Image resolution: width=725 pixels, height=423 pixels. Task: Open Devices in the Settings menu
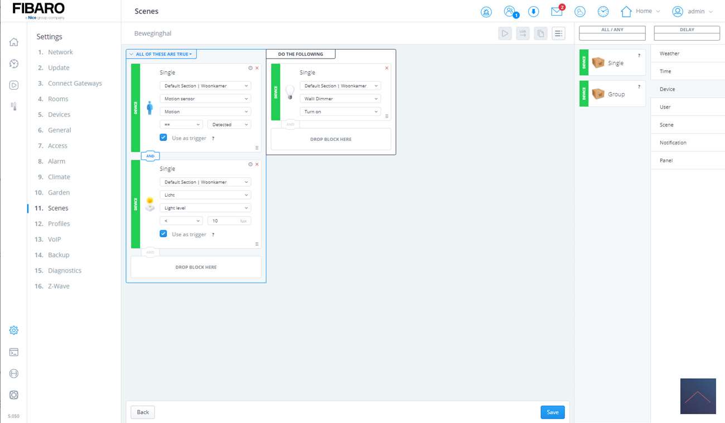pyautogui.click(x=59, y=114)
